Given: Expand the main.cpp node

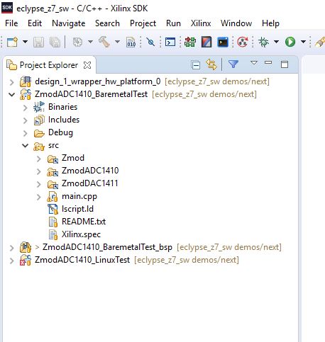Looking at the screenshot, I should pyautogui.click(x=38, y=197).
